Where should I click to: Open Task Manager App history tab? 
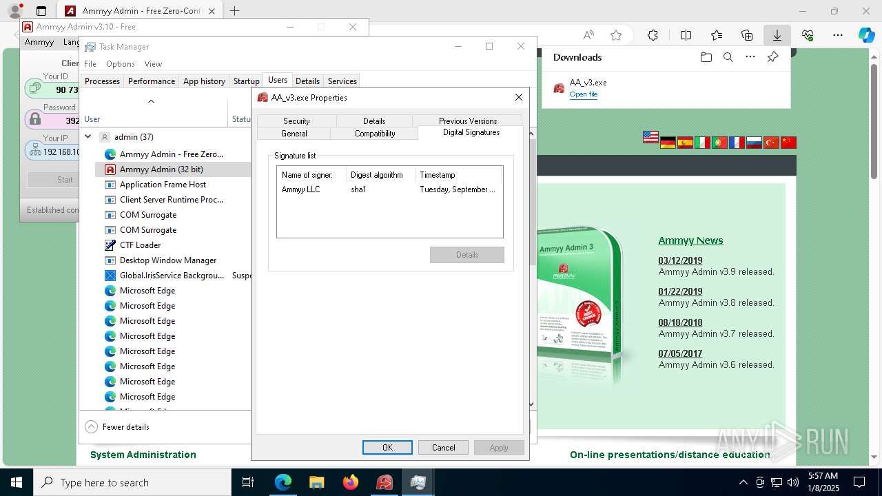204,81
